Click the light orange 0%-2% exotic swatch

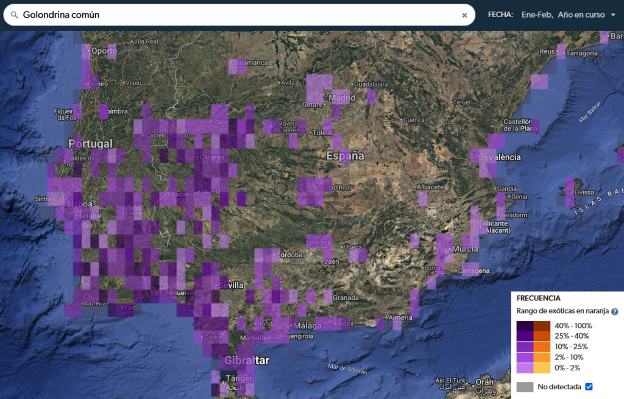click(542, 367)
